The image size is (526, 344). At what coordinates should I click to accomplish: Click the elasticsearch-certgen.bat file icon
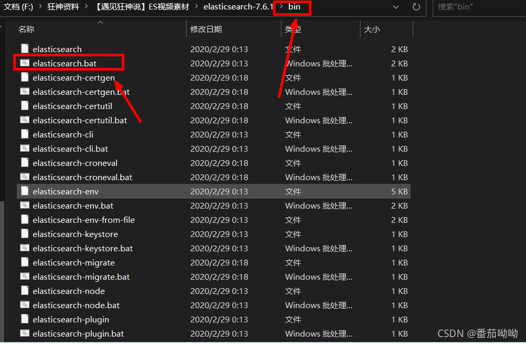(x=24, y=92)
